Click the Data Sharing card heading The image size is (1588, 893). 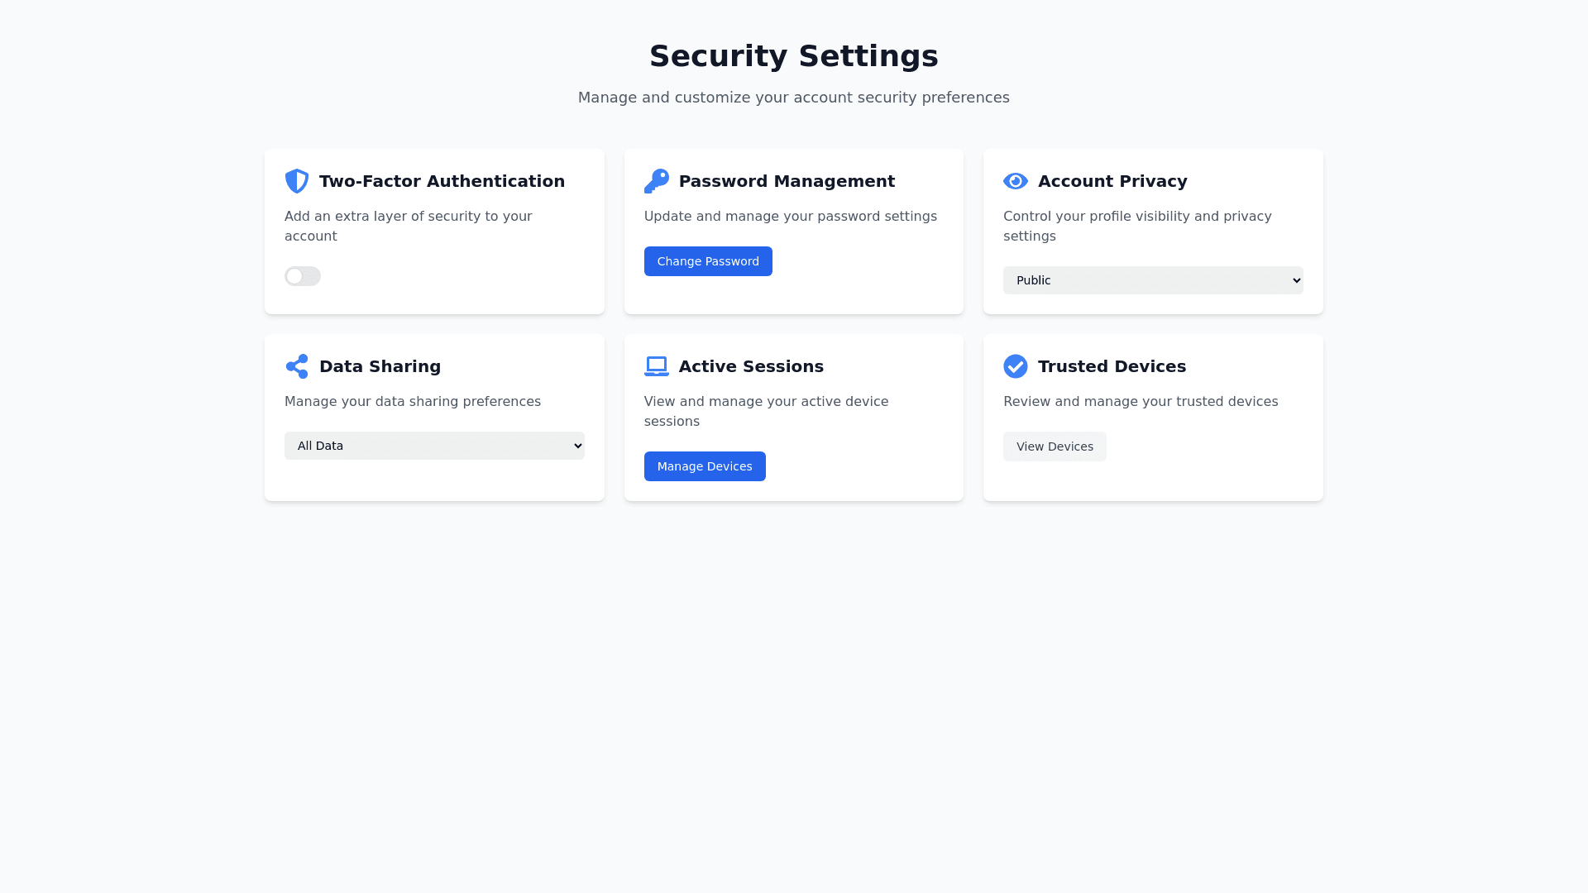coord(380,366)
